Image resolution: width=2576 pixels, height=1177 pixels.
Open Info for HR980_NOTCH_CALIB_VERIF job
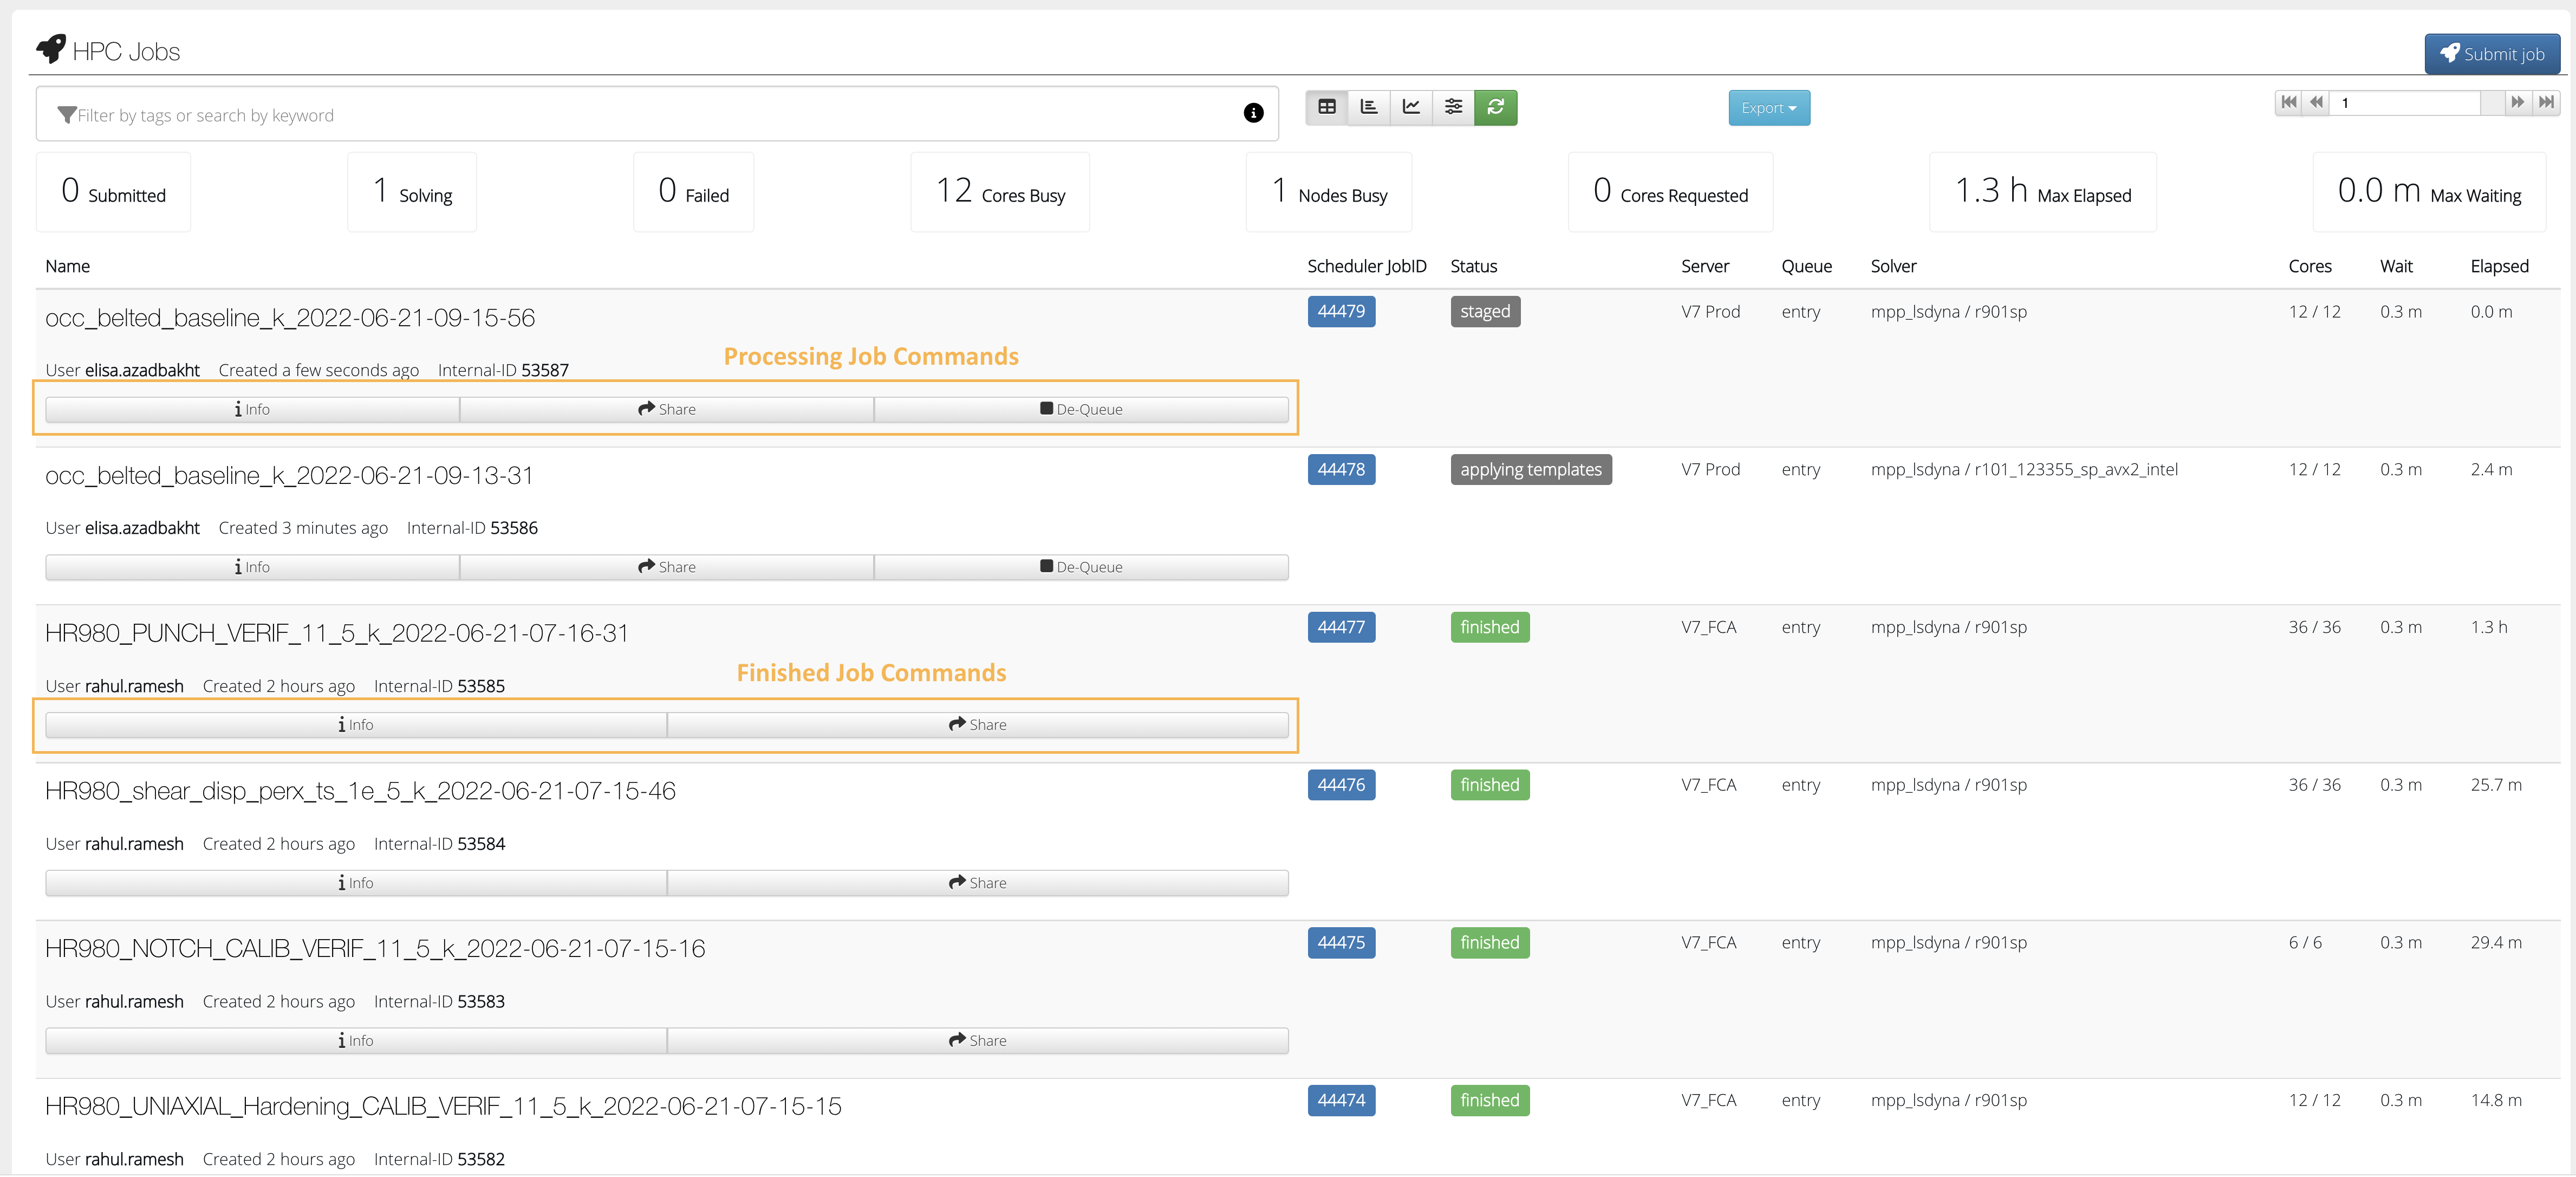(356, 1041)
